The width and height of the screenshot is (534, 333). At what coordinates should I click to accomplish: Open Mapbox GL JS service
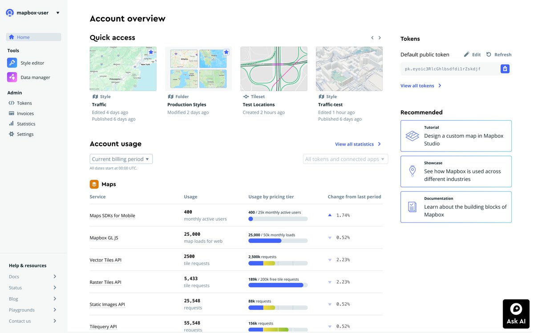coord(104,238)
